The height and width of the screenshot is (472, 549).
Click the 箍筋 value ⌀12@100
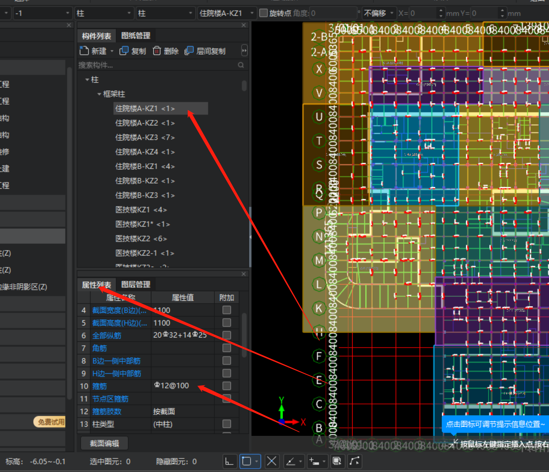pyautogui.click(x=171, y=386)
